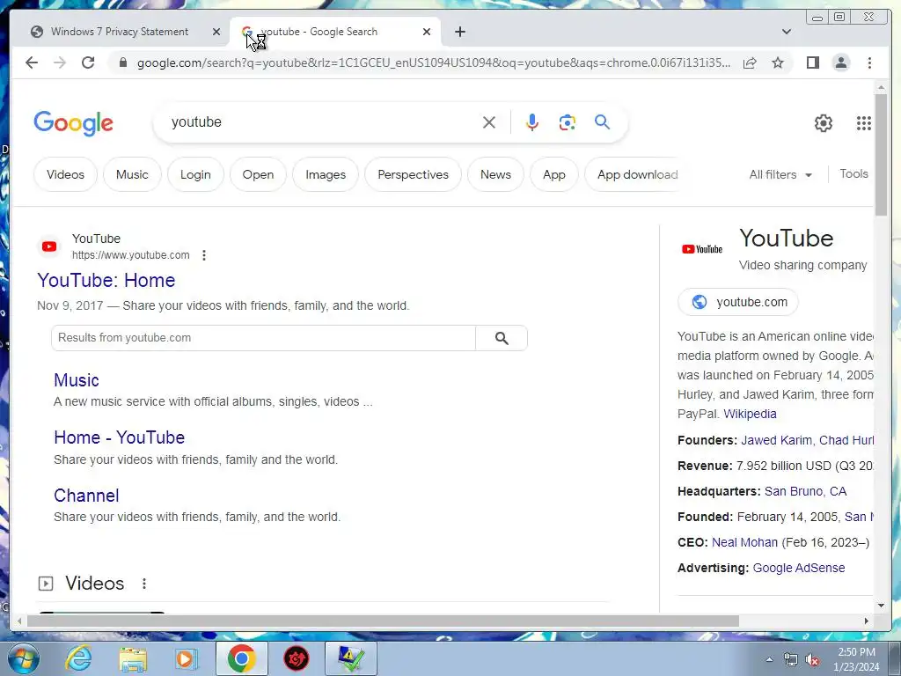Select the Open filter chip
This screenshot has width=901, height=676.
click(258, 175)
